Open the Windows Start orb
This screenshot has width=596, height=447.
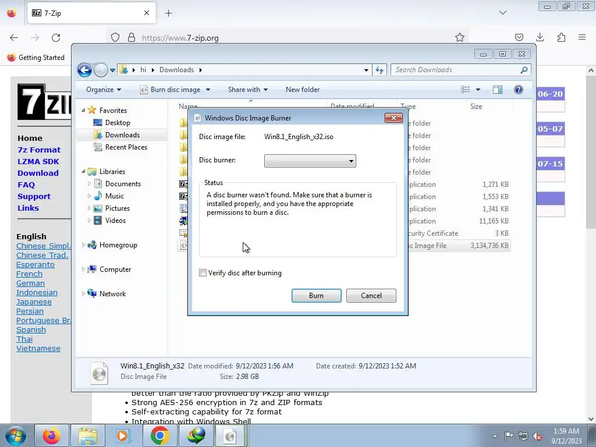tap(16, 435)
